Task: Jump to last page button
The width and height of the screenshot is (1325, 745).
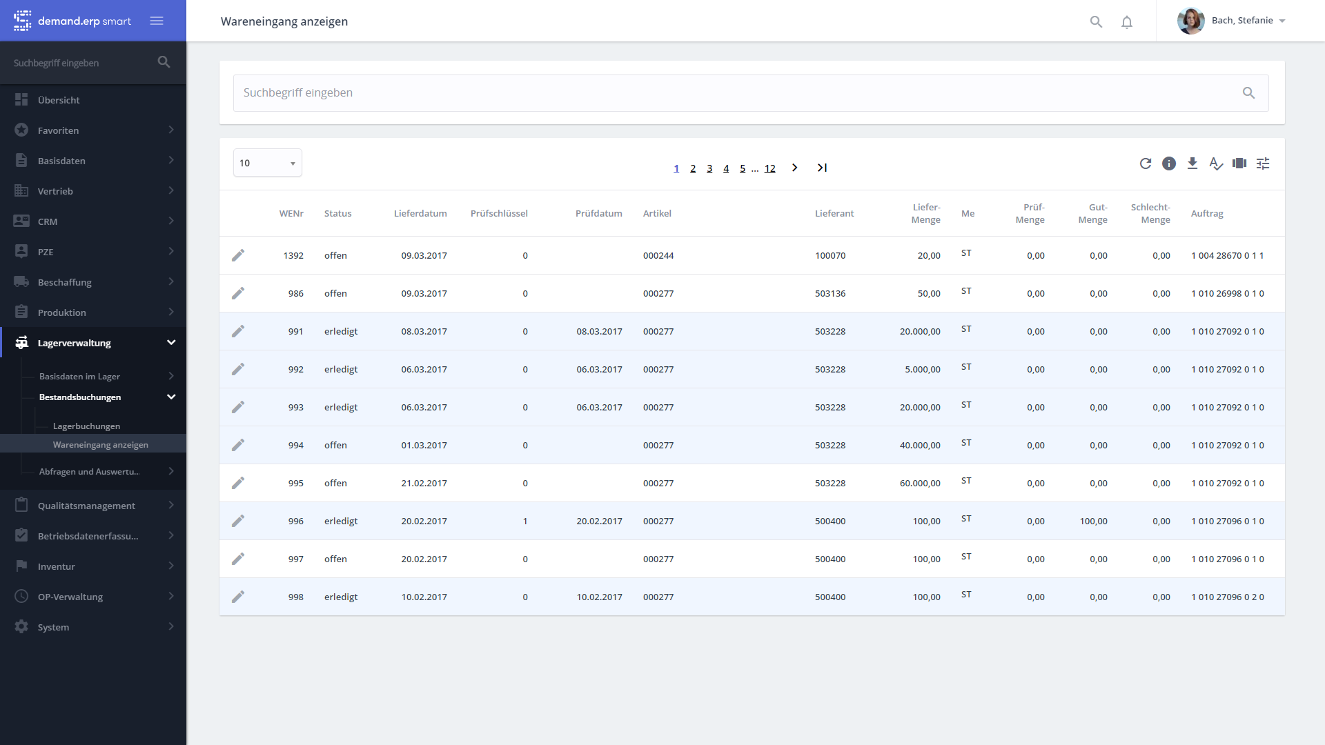Action: pos(822,168)
